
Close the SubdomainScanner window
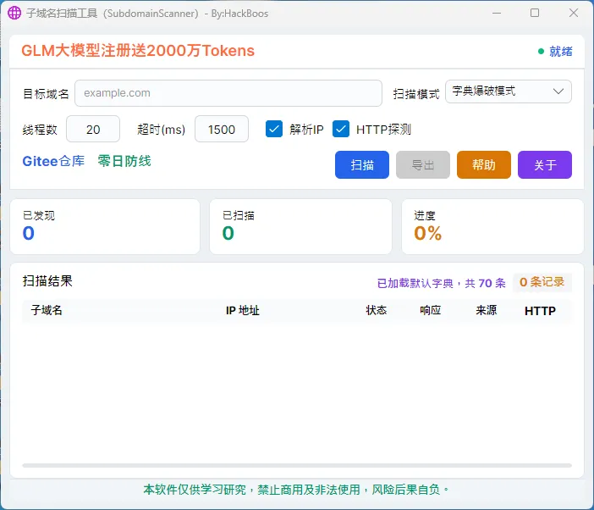pyautogui.click(x=574, y=13)
